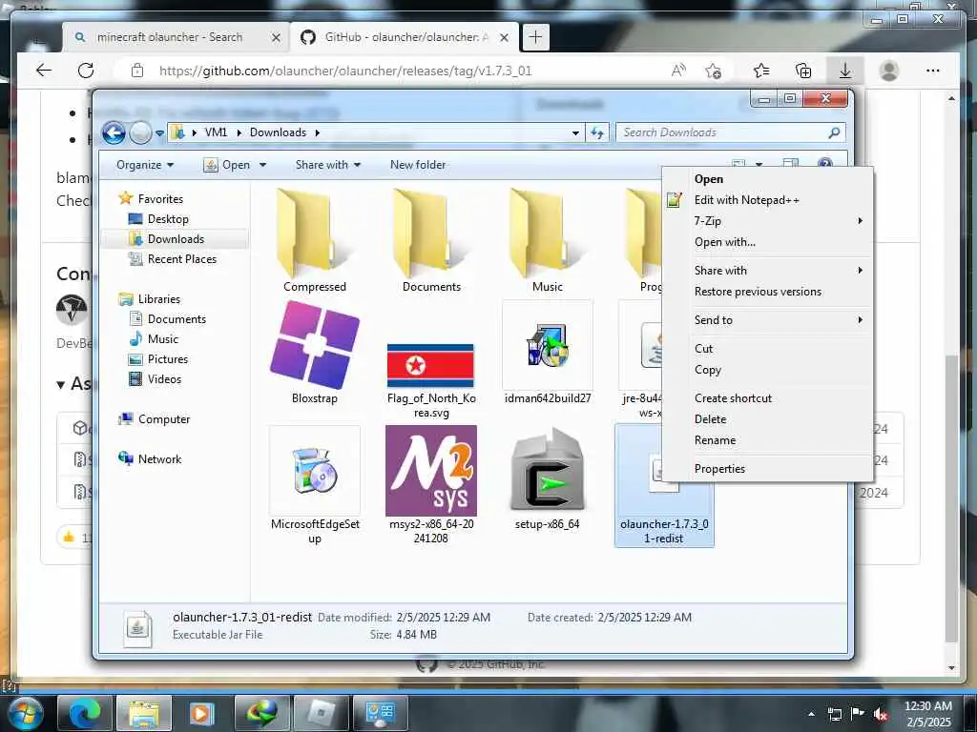Select setup-x86_64 Cygwin installer
The width and height of the screenshot is (977, 732).
tap(548, 471)
